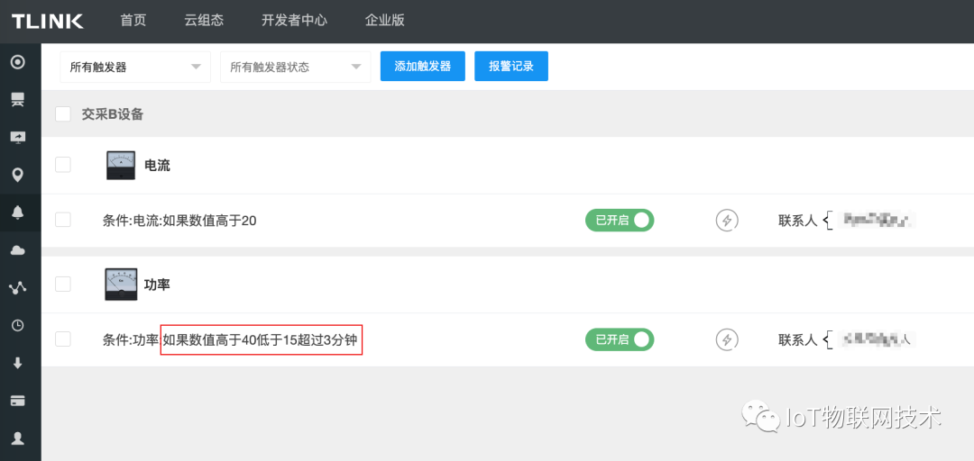The height and width of the screenshot is (461, 974).
Task: Click the 添加触发器 button
Action: [x=422, y=67]
